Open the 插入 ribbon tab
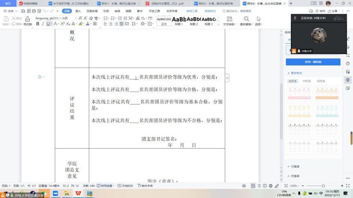The image size is (353, 198). tap(78, 11)
